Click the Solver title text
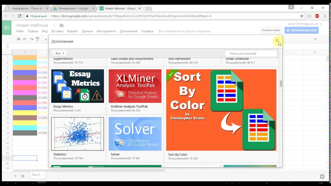Image resolution: width=331 pixels, height=186 pixels. coord(115,154)
